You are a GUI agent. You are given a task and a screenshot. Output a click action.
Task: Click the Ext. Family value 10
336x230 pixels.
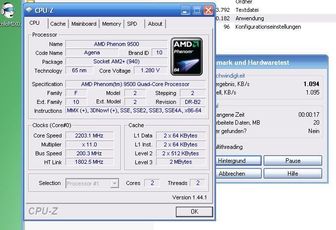(76, 102)
